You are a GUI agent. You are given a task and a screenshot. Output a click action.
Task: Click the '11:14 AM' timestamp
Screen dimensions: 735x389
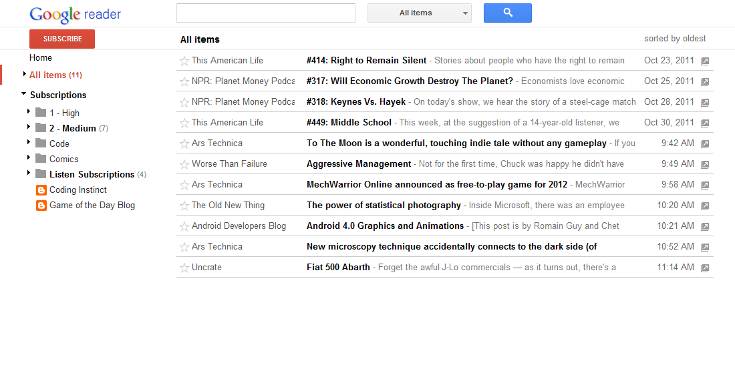(676, 268)
